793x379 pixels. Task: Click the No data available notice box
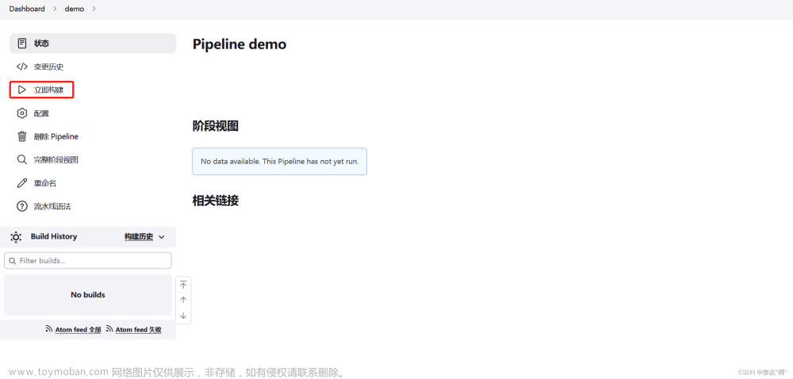(x=280, y=161)
